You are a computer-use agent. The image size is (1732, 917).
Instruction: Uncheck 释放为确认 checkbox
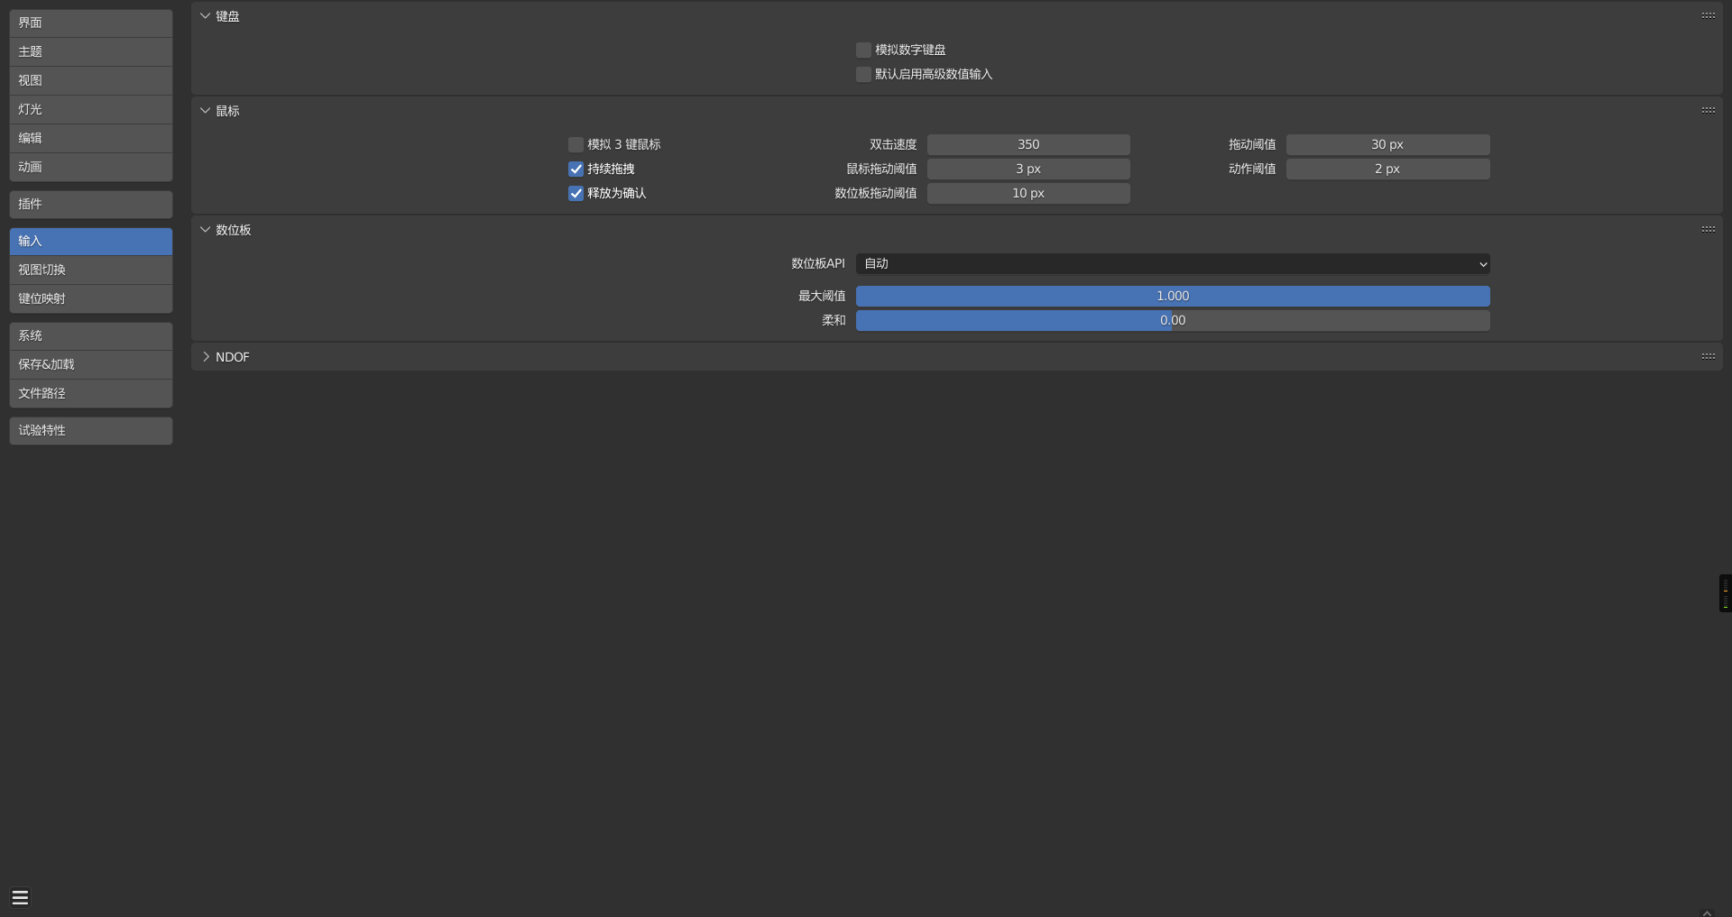click(576, 193)
